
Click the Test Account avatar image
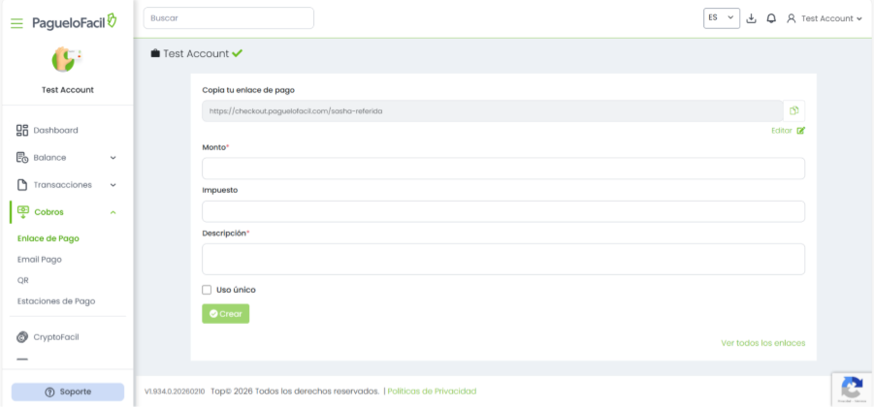[67, 60]
